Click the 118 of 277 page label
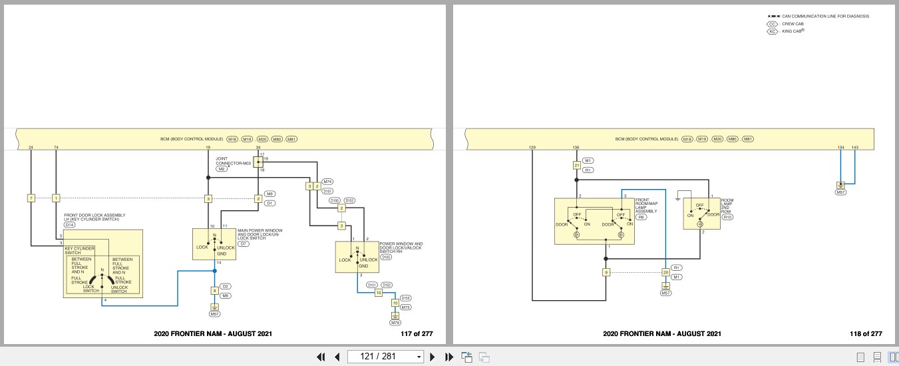The width and height of the screenshot is (899, 366). [x=866, y=334]
